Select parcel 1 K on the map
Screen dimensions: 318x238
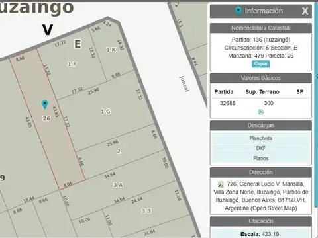pyautogui.click(x=111, y=50)
